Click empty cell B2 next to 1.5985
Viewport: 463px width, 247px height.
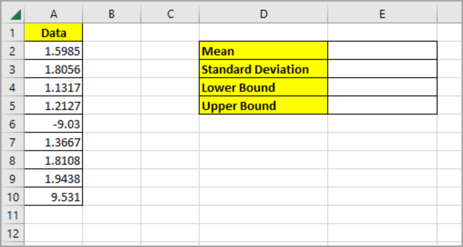pos(111,50)
